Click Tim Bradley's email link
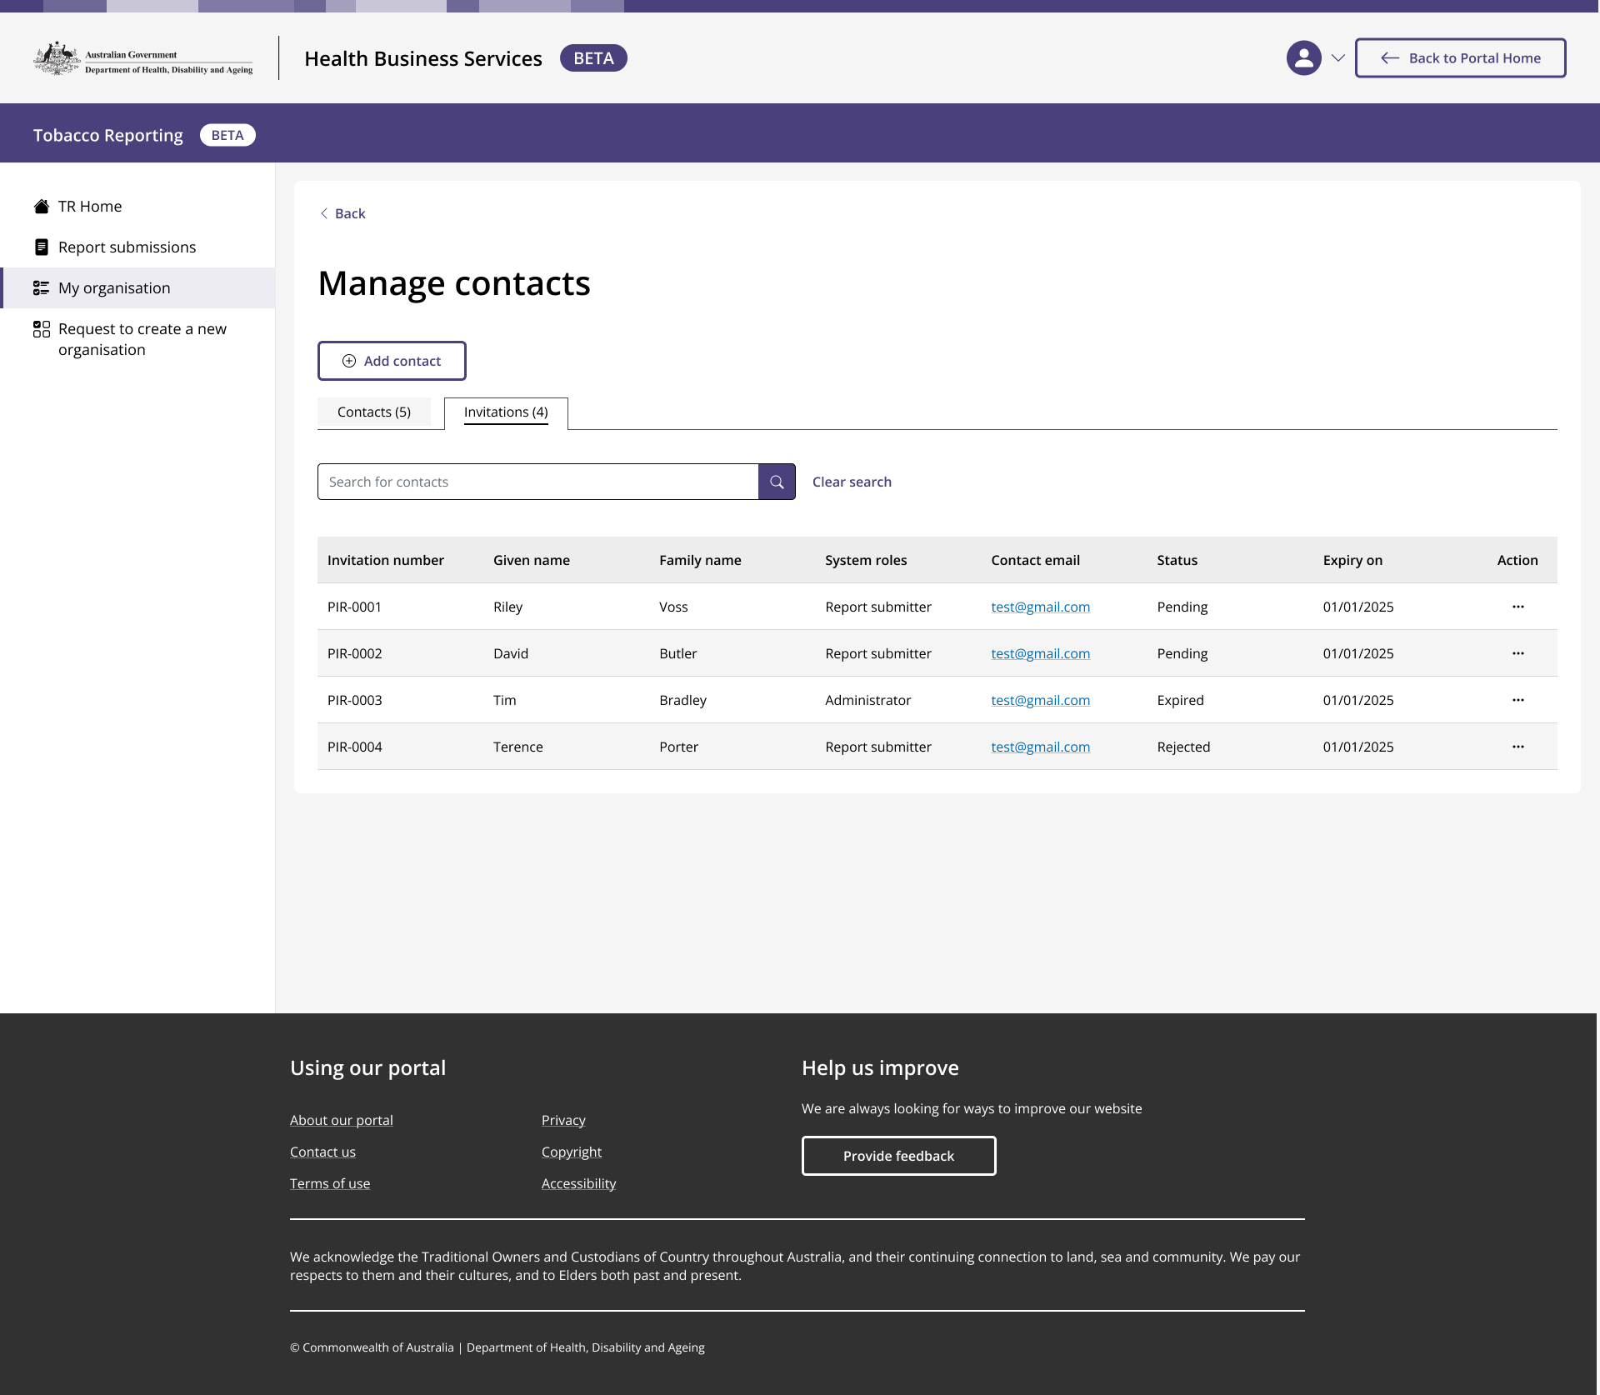This screenshot has width=1600, height=1395. [1040, 700]
